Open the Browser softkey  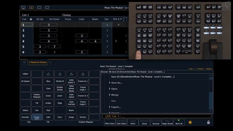156,122
